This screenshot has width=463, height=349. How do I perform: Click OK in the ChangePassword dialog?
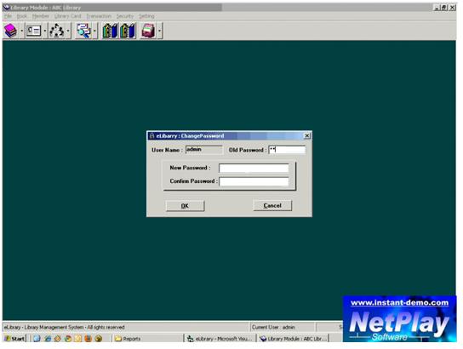[185, 206]
